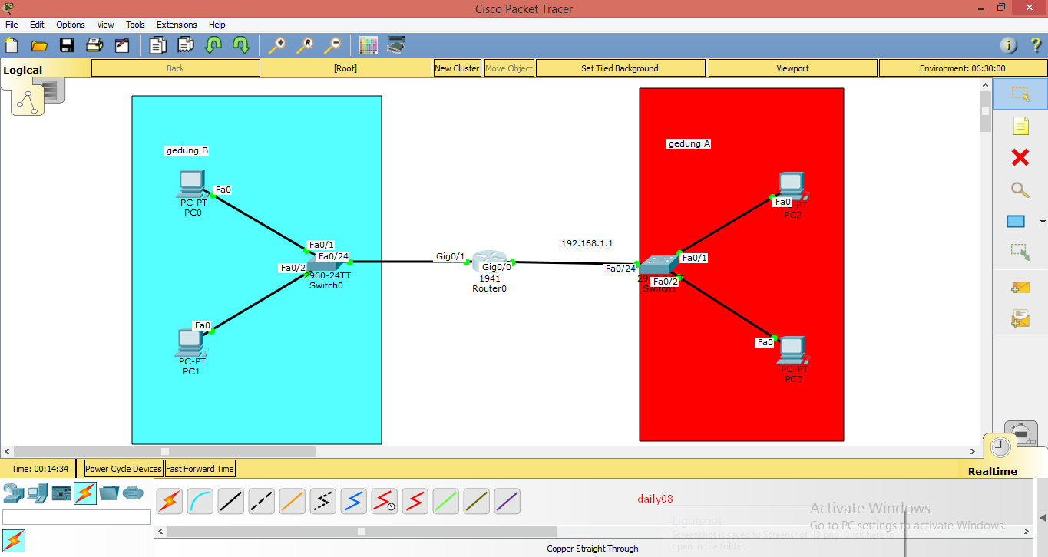The width and height of the screenshot is (1048, 557).
Task: Click the Zoom In toolbar icon
Action: click(277, 45)
